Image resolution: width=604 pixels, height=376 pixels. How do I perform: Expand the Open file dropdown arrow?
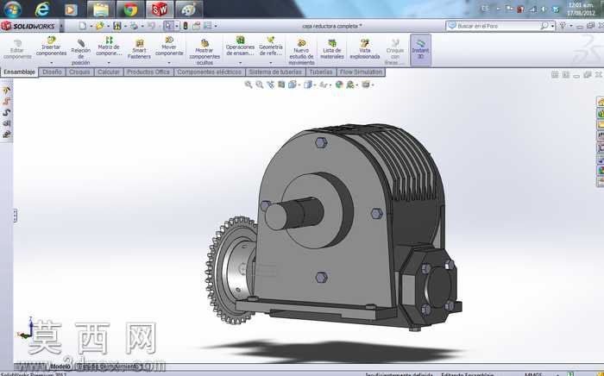tap(108, 26)
